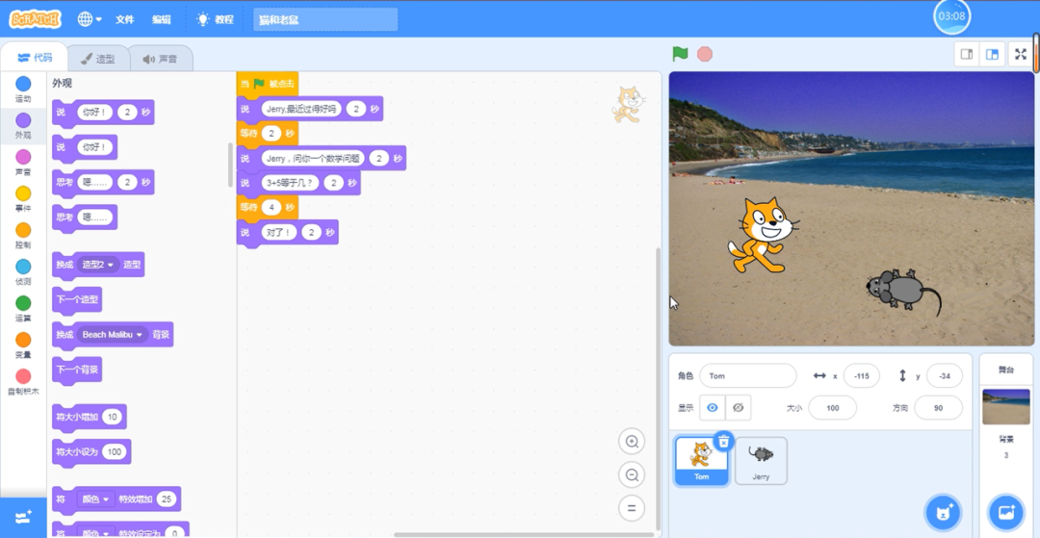The image size is (1040, 538).
Task: Select the 外观 looks category
Action: coord(23,126)
